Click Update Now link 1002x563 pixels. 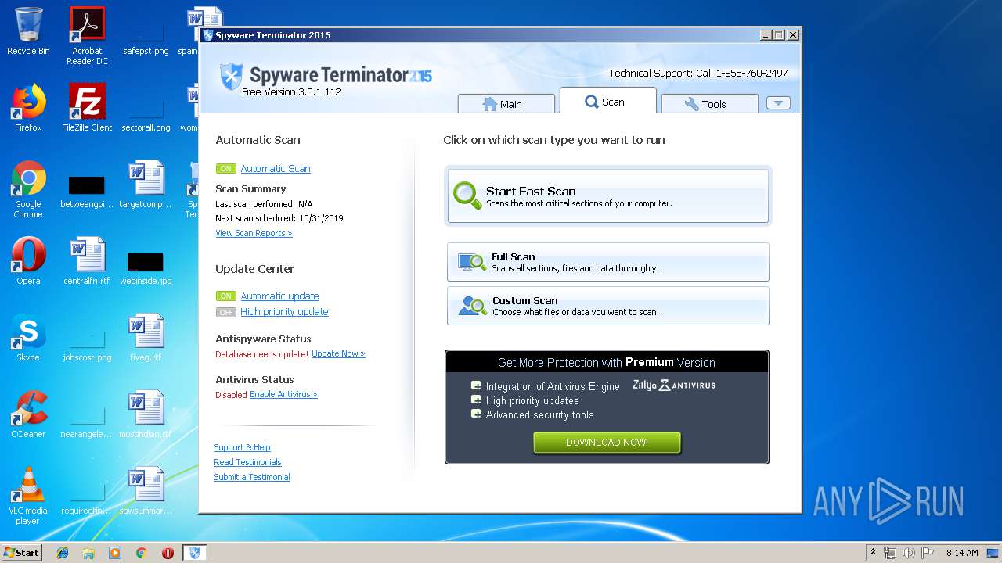[x=338, y=353]
